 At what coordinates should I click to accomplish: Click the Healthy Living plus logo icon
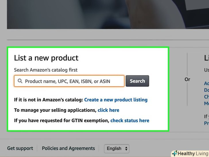click(174, 154)
